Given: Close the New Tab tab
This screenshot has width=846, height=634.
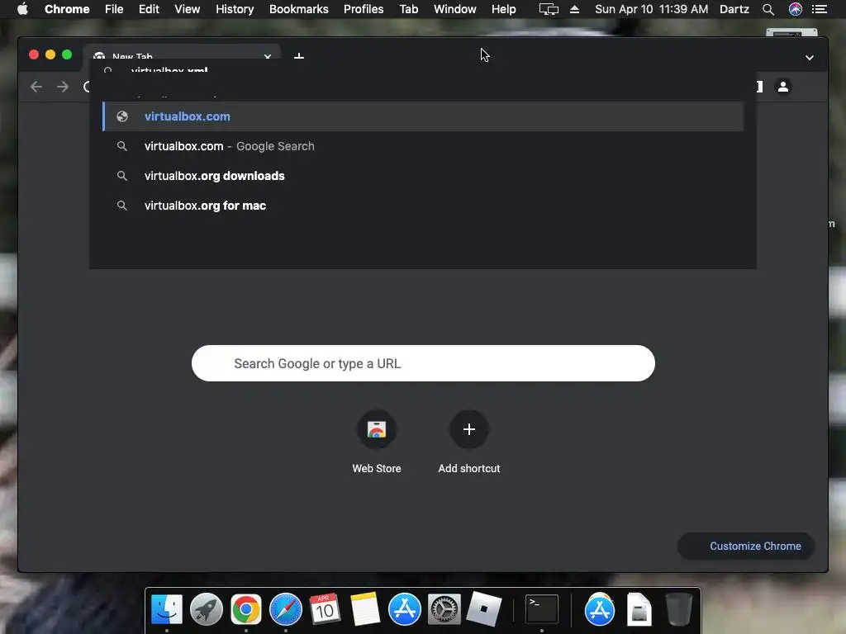Looking at the screenshot, I should coord(267,57).
